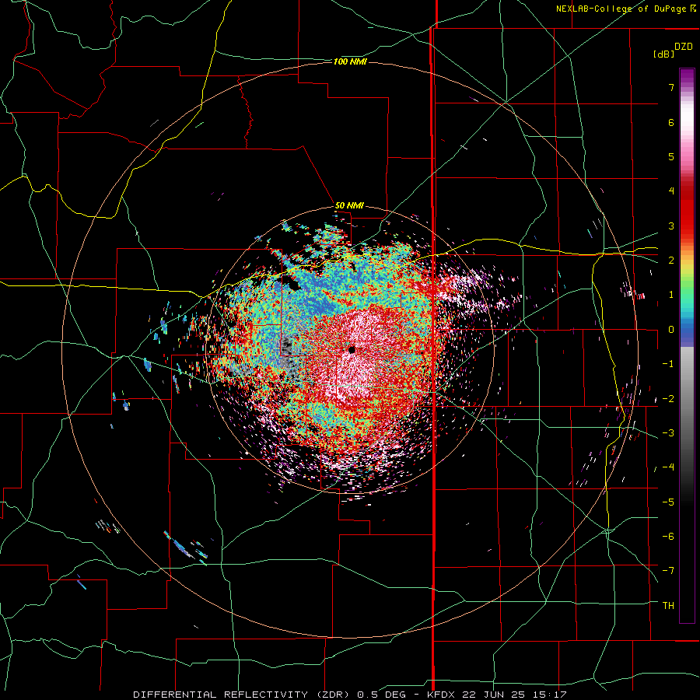Image resolution: width=700 pixels, height=700 pixels.
Task: Click the 0 value on color scale
Action: click(671, 330)
